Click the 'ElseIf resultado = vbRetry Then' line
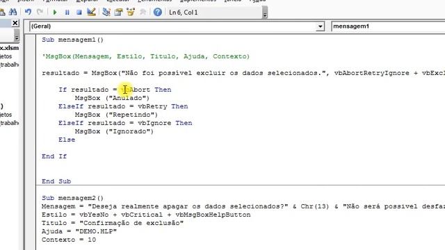The width and height of the screenshot is (445, 250). click(x=123, y=106)
